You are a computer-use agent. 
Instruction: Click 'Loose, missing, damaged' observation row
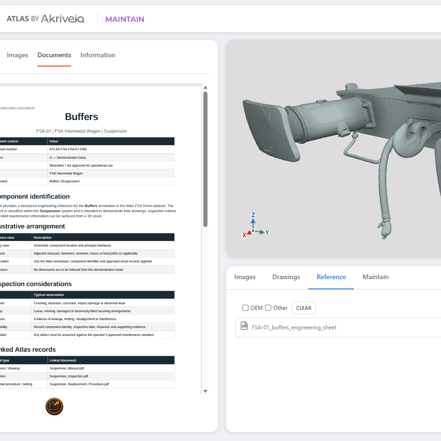pos(82,311)
